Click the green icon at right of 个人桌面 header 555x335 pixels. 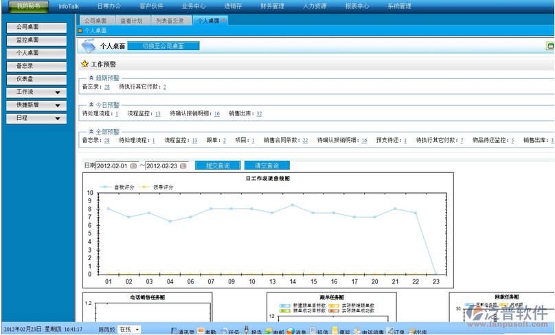550,46
